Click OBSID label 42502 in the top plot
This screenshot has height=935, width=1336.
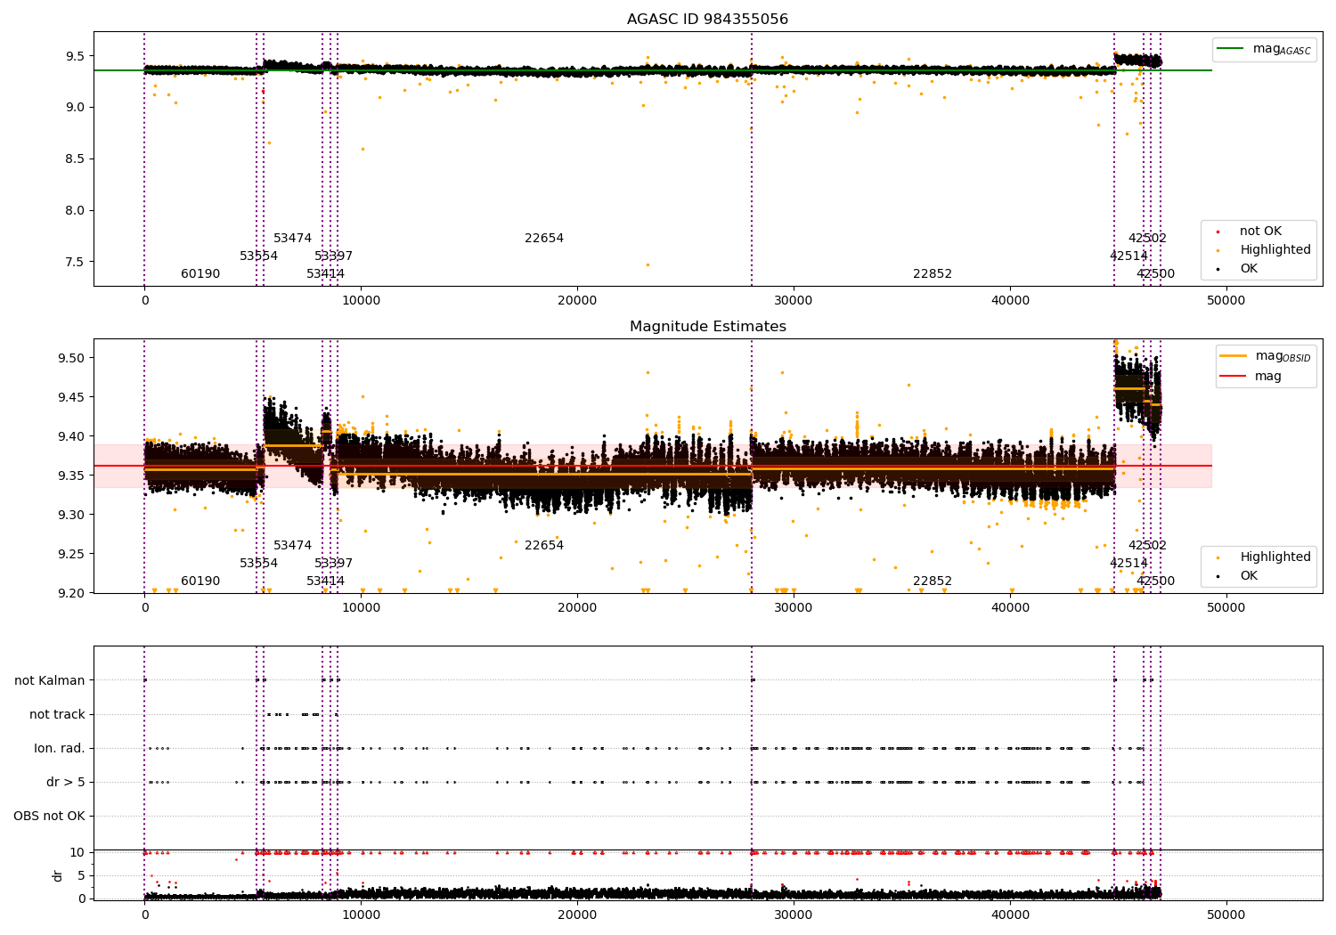[x=1147, y=239]
